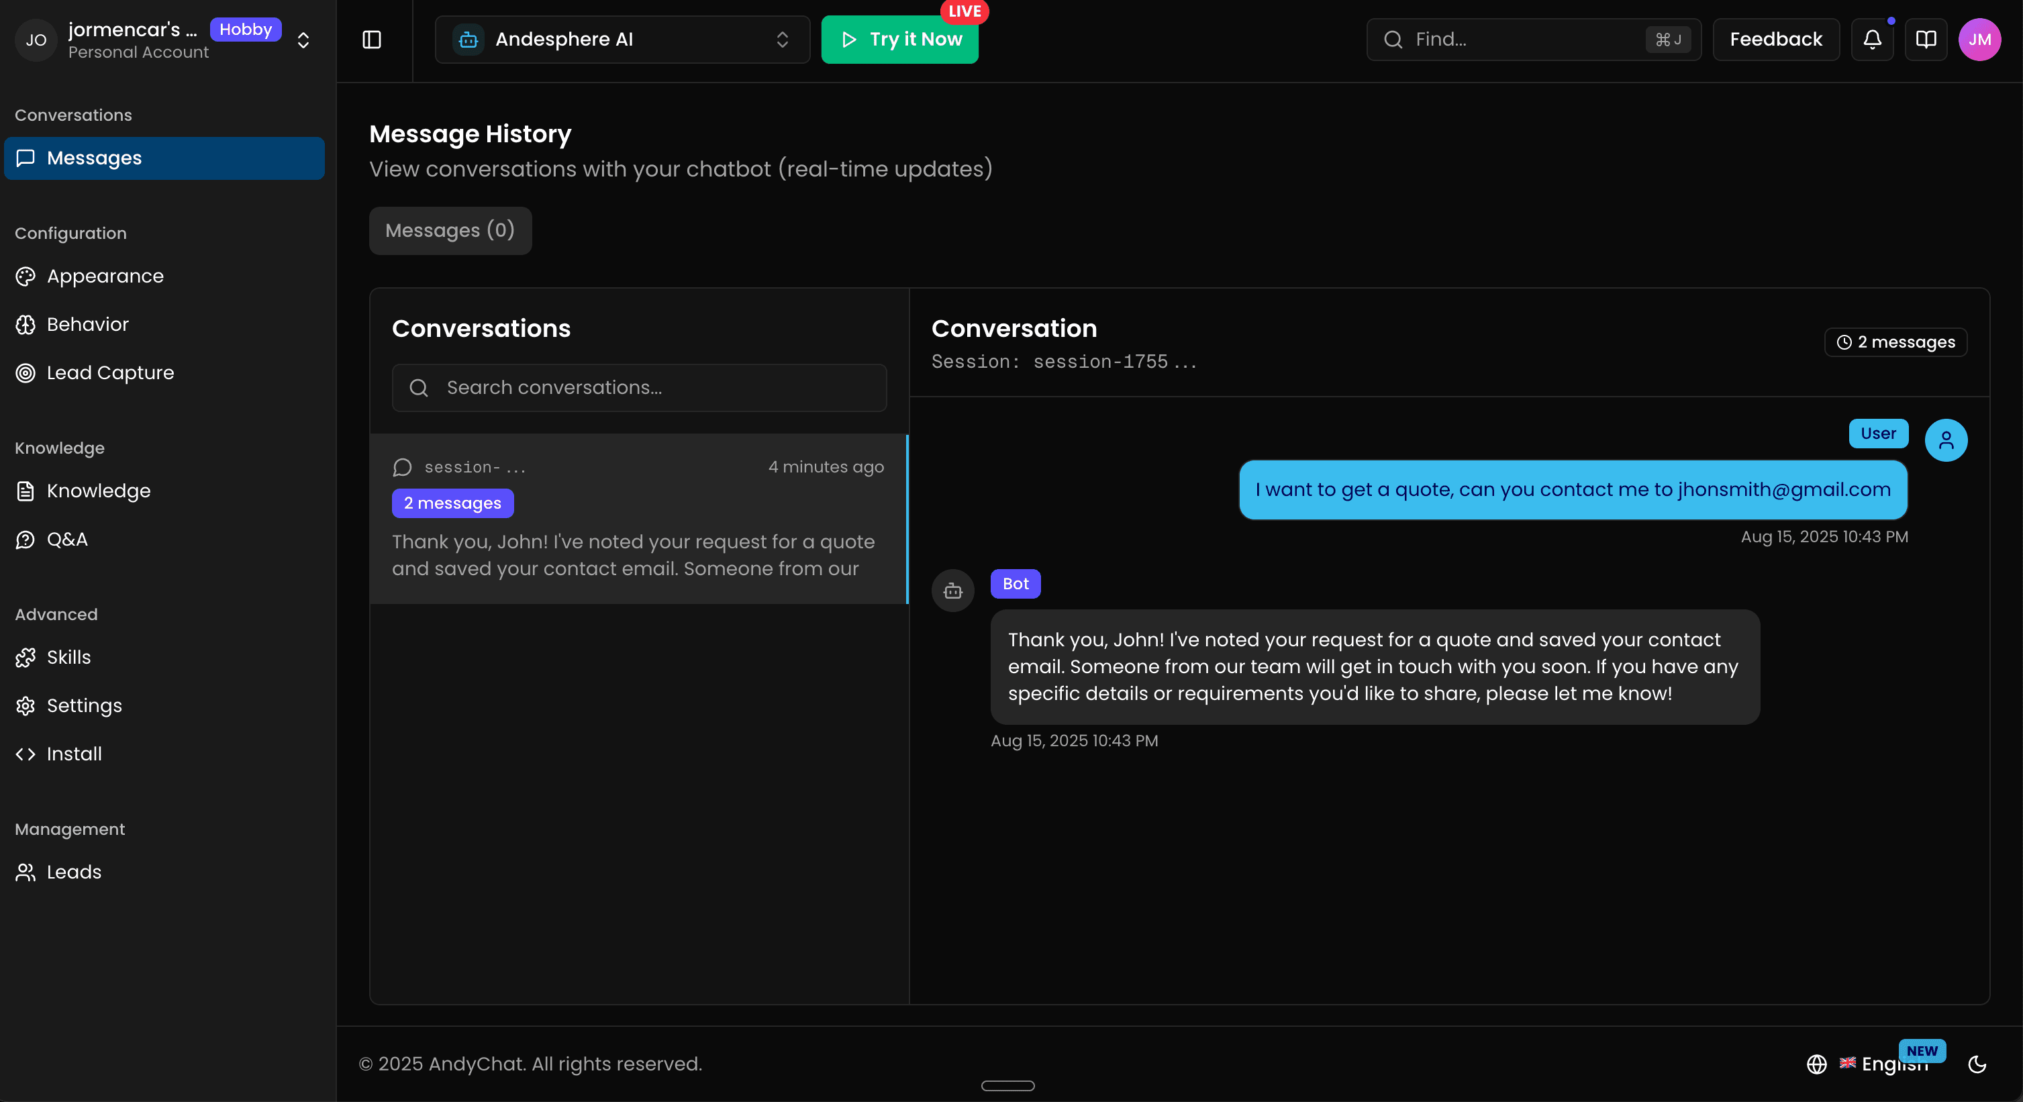Click the bot avatar icon
2023x1102 pixels.
tap(952, 591)
